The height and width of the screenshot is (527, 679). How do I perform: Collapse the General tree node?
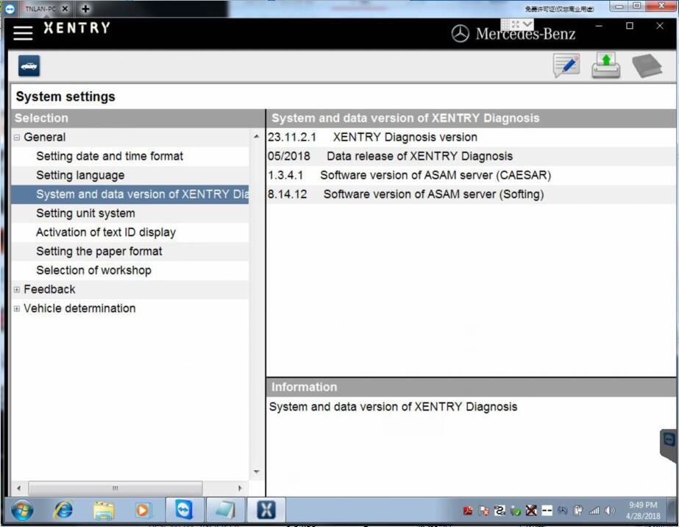point(17,138)
